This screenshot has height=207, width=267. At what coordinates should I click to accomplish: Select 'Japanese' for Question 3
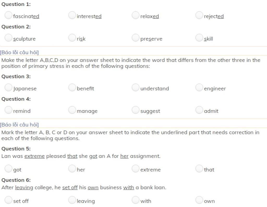coord(8,87)
